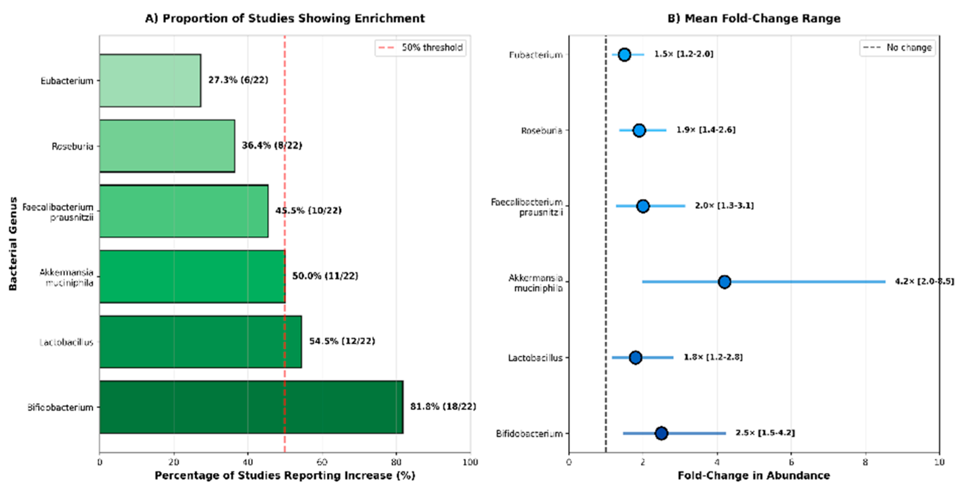Select the Faecalibacterium prausnitzii bar in panel A

[x=184, y=211]
